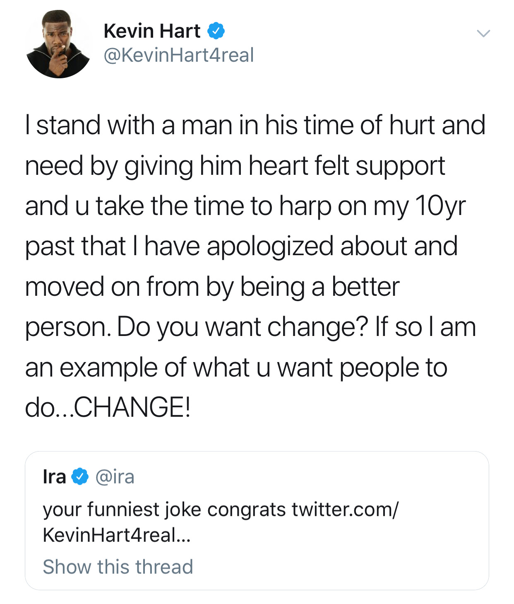Click Kevin Hart's verified badge
This screenshot has height=604, width=514.
pos(216,31)
